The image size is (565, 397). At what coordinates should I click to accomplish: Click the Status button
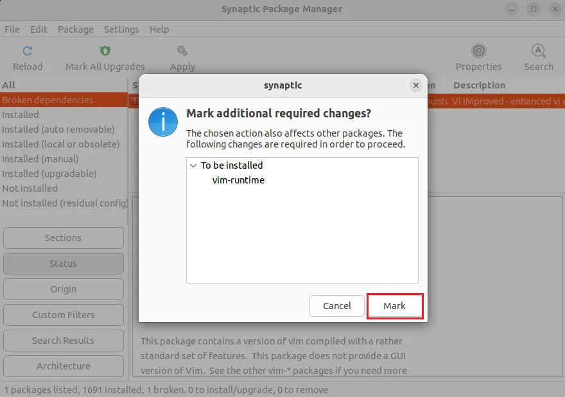pos(64,264)
